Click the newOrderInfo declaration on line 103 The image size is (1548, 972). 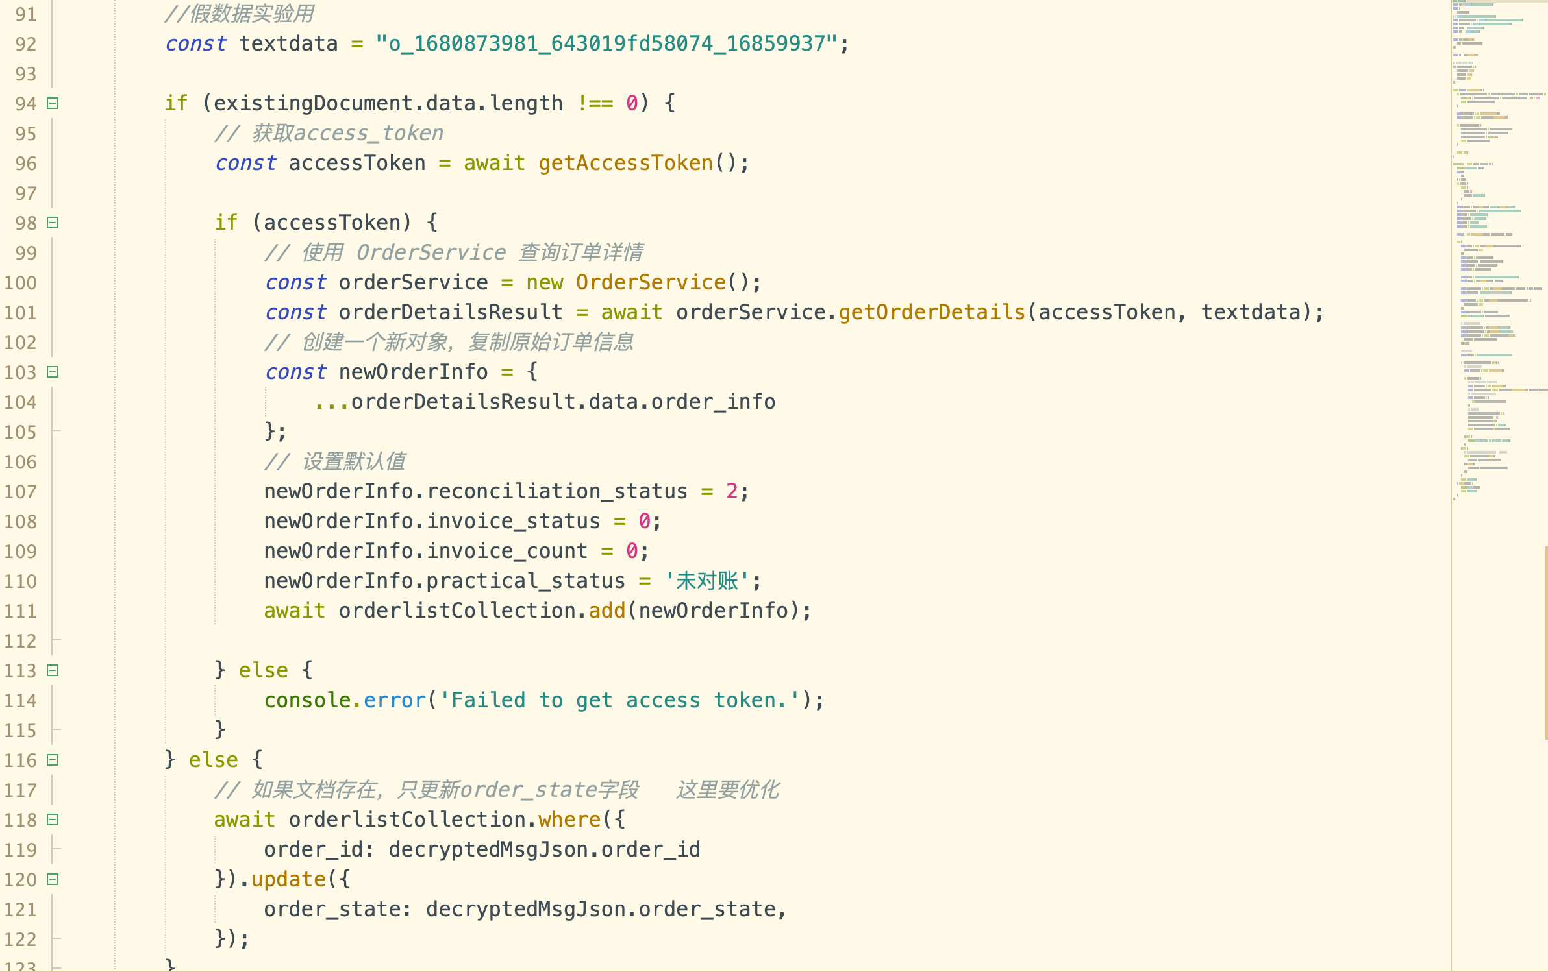click(x=401, y=372)
